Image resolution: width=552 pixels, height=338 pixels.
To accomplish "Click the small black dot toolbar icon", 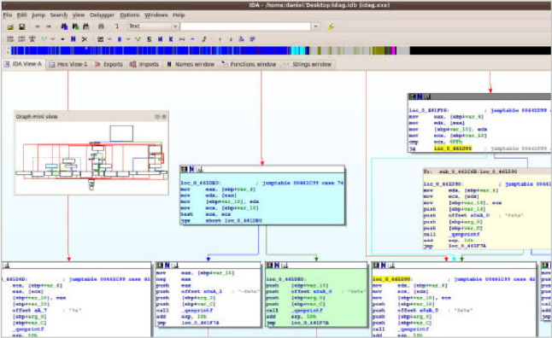I will pos(62,39).
